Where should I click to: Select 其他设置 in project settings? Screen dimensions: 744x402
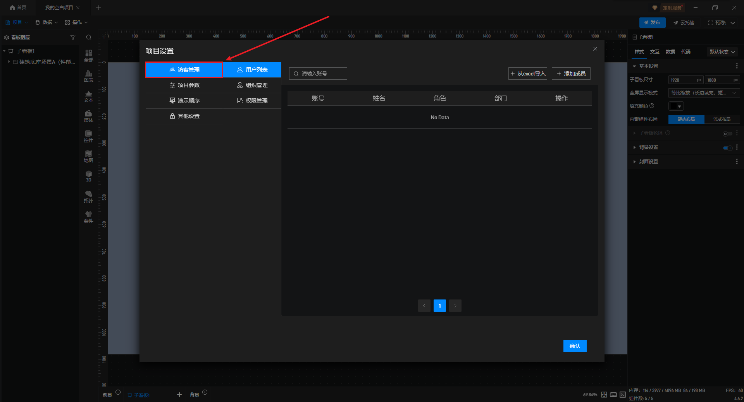(x=184, y=116)
